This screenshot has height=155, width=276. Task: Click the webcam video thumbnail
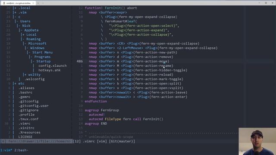click(x=257, y=141)
